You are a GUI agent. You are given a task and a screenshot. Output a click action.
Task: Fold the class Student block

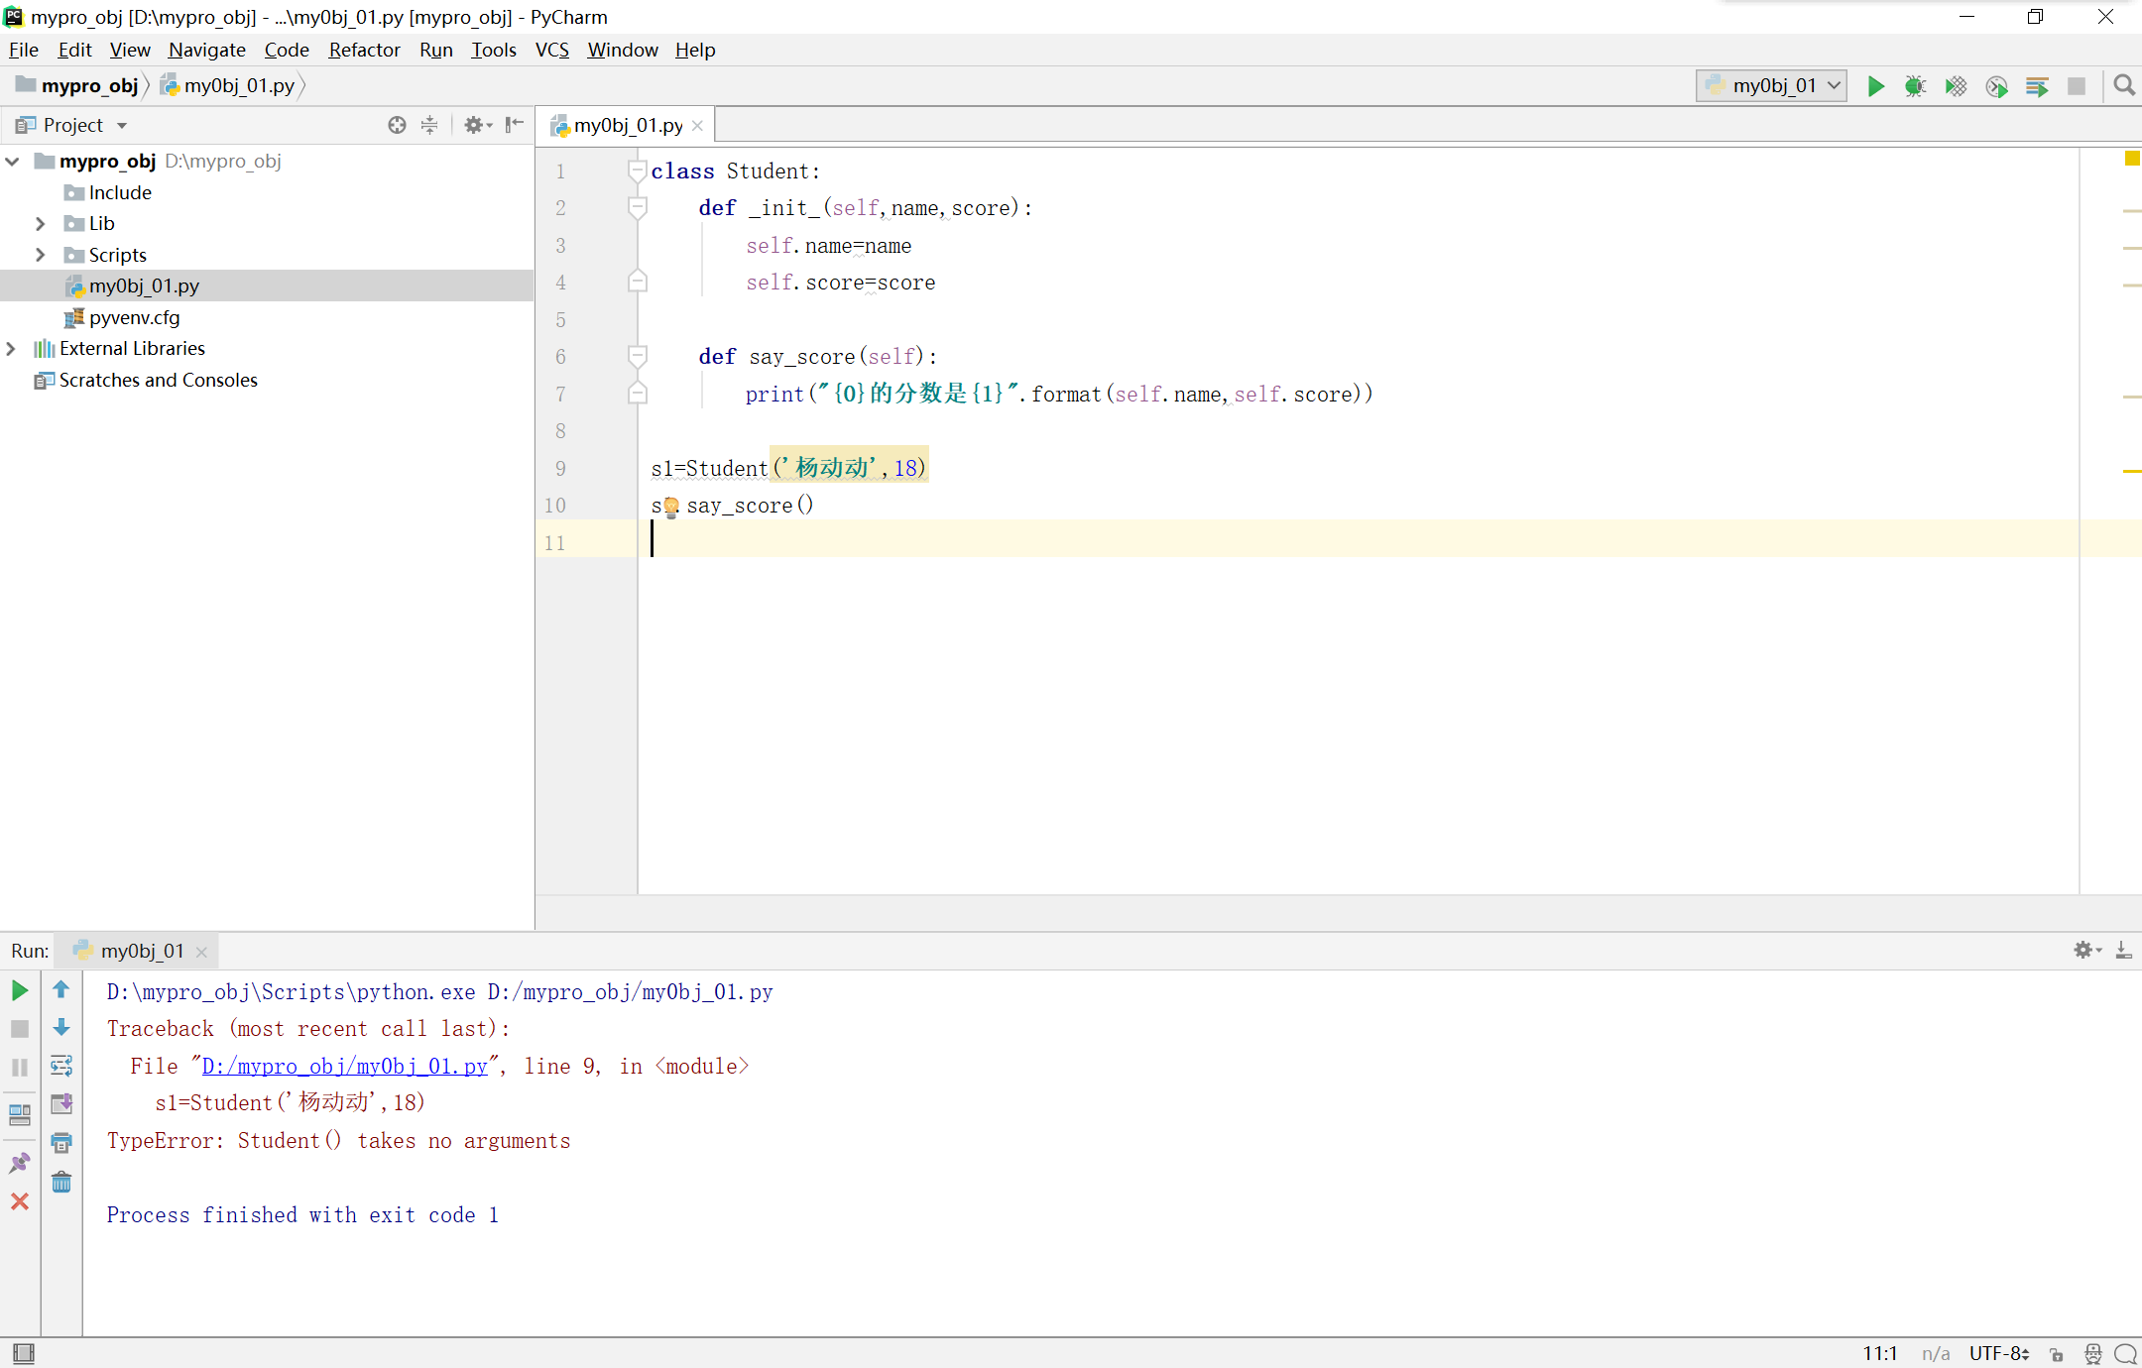(x=638, y=171)
